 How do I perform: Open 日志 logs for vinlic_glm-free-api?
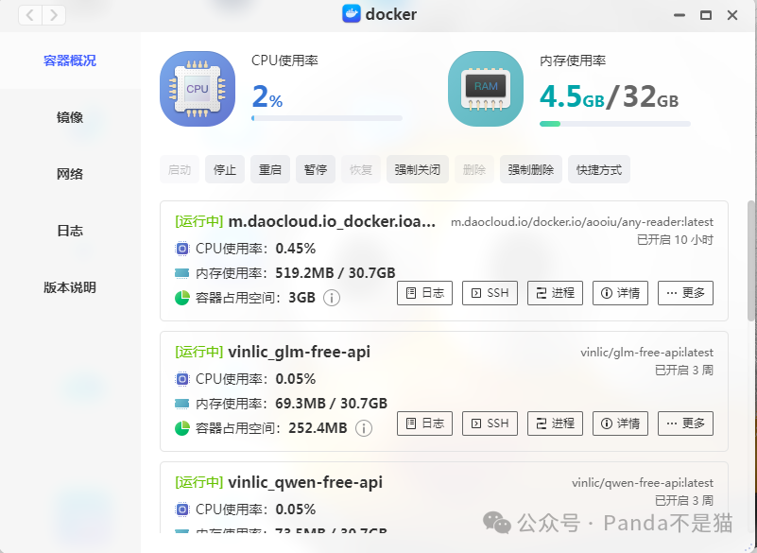pyautogui.click(x=425, y=423)
